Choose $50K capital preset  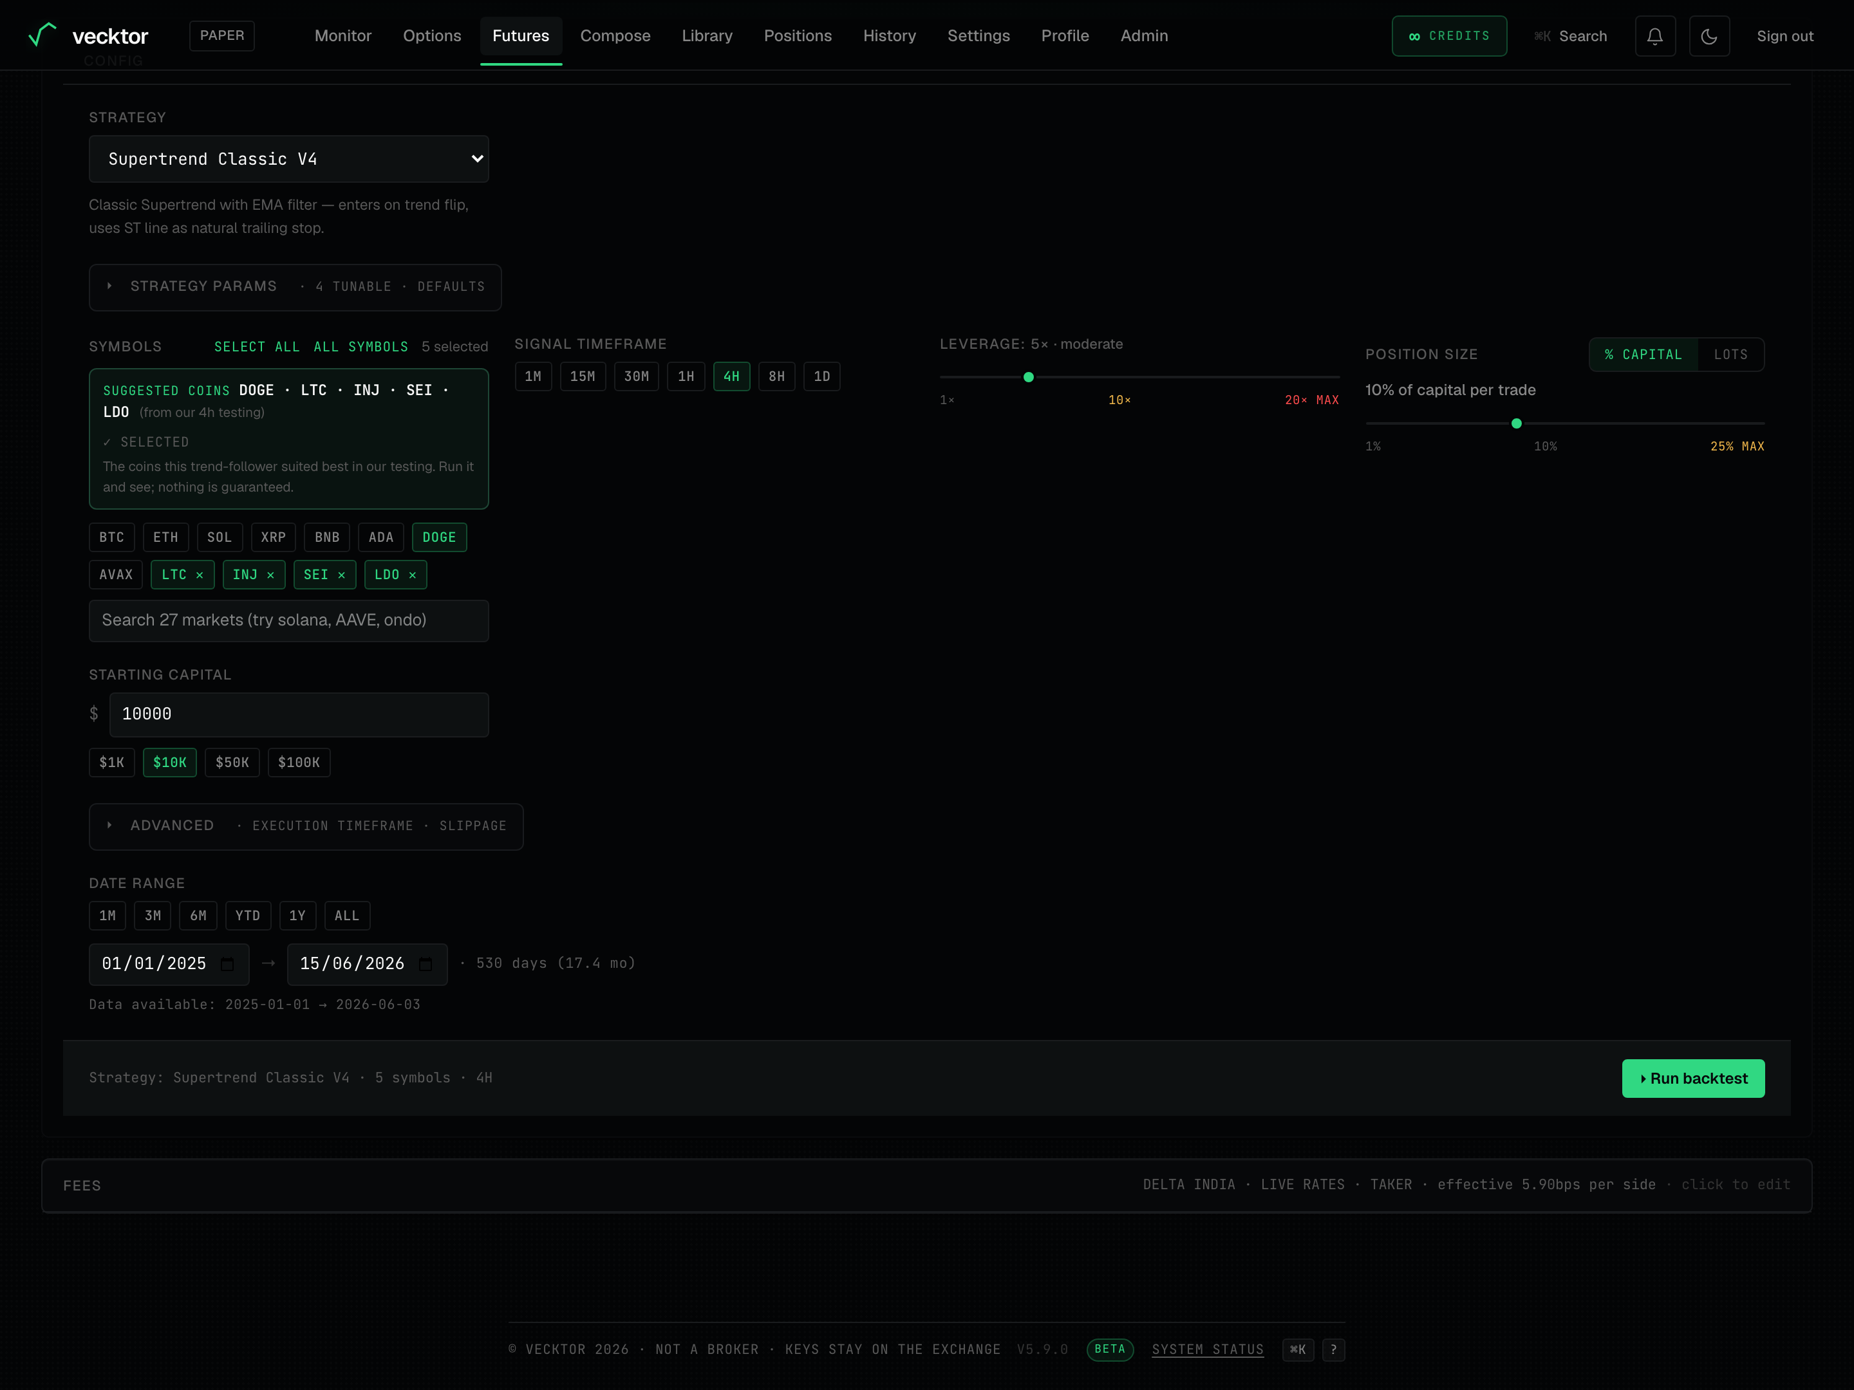coord(232,763)
